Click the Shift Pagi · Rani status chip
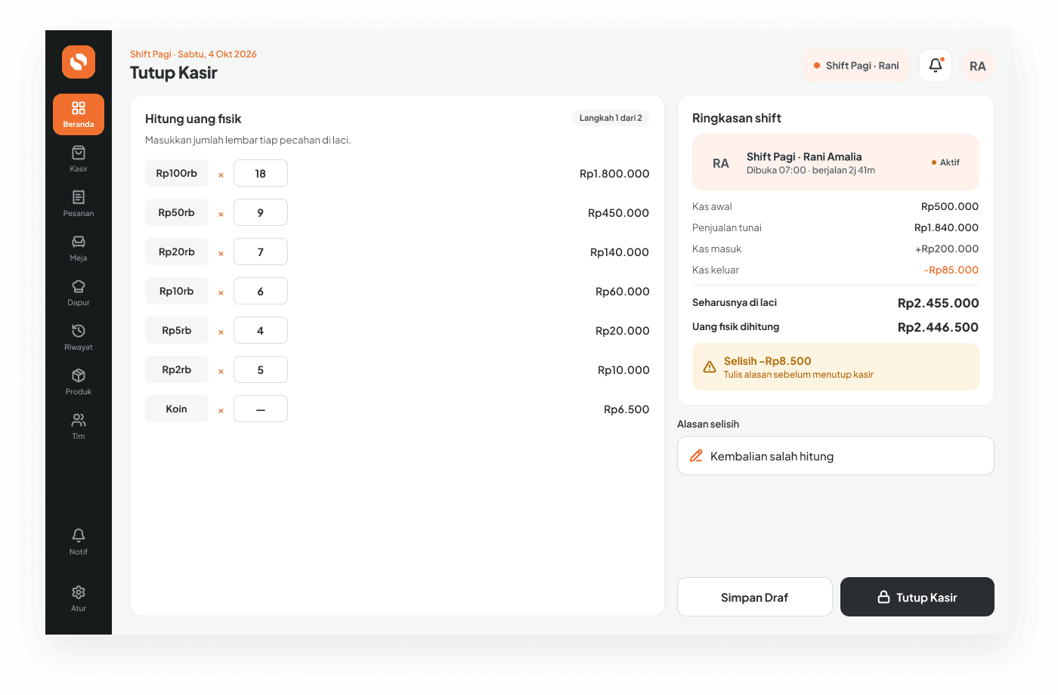The image size is (1058, 695). coord(857,66)
